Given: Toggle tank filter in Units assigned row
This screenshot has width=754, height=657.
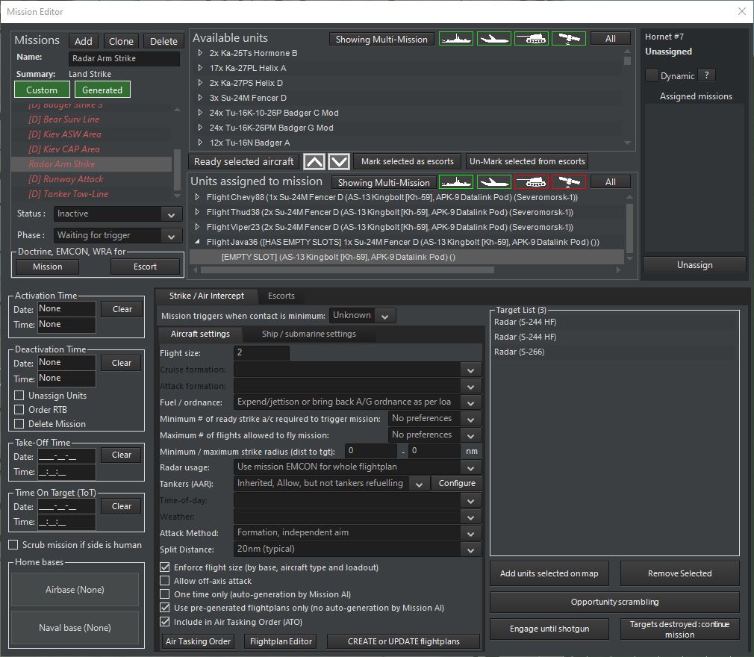Looking at the screenshot, I should pos(531,182).
